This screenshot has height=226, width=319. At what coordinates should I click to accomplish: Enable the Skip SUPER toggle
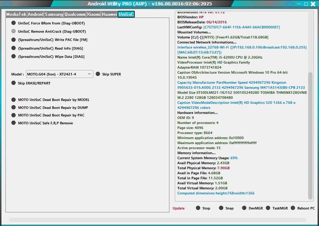coord(98,74)
